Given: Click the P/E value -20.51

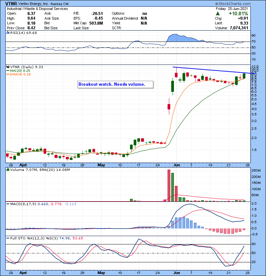Looking at the screenshot, I should pos(97,14).
